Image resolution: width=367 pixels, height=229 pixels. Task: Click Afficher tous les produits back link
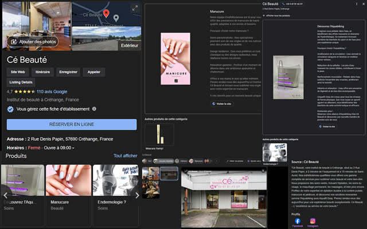276,15
